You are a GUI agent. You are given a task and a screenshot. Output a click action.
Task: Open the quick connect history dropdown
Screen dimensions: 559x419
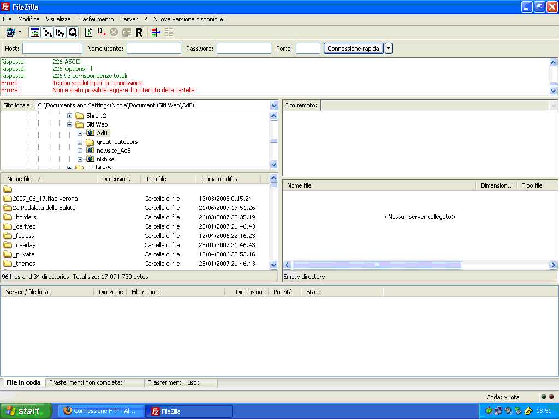tap(389, 49)
